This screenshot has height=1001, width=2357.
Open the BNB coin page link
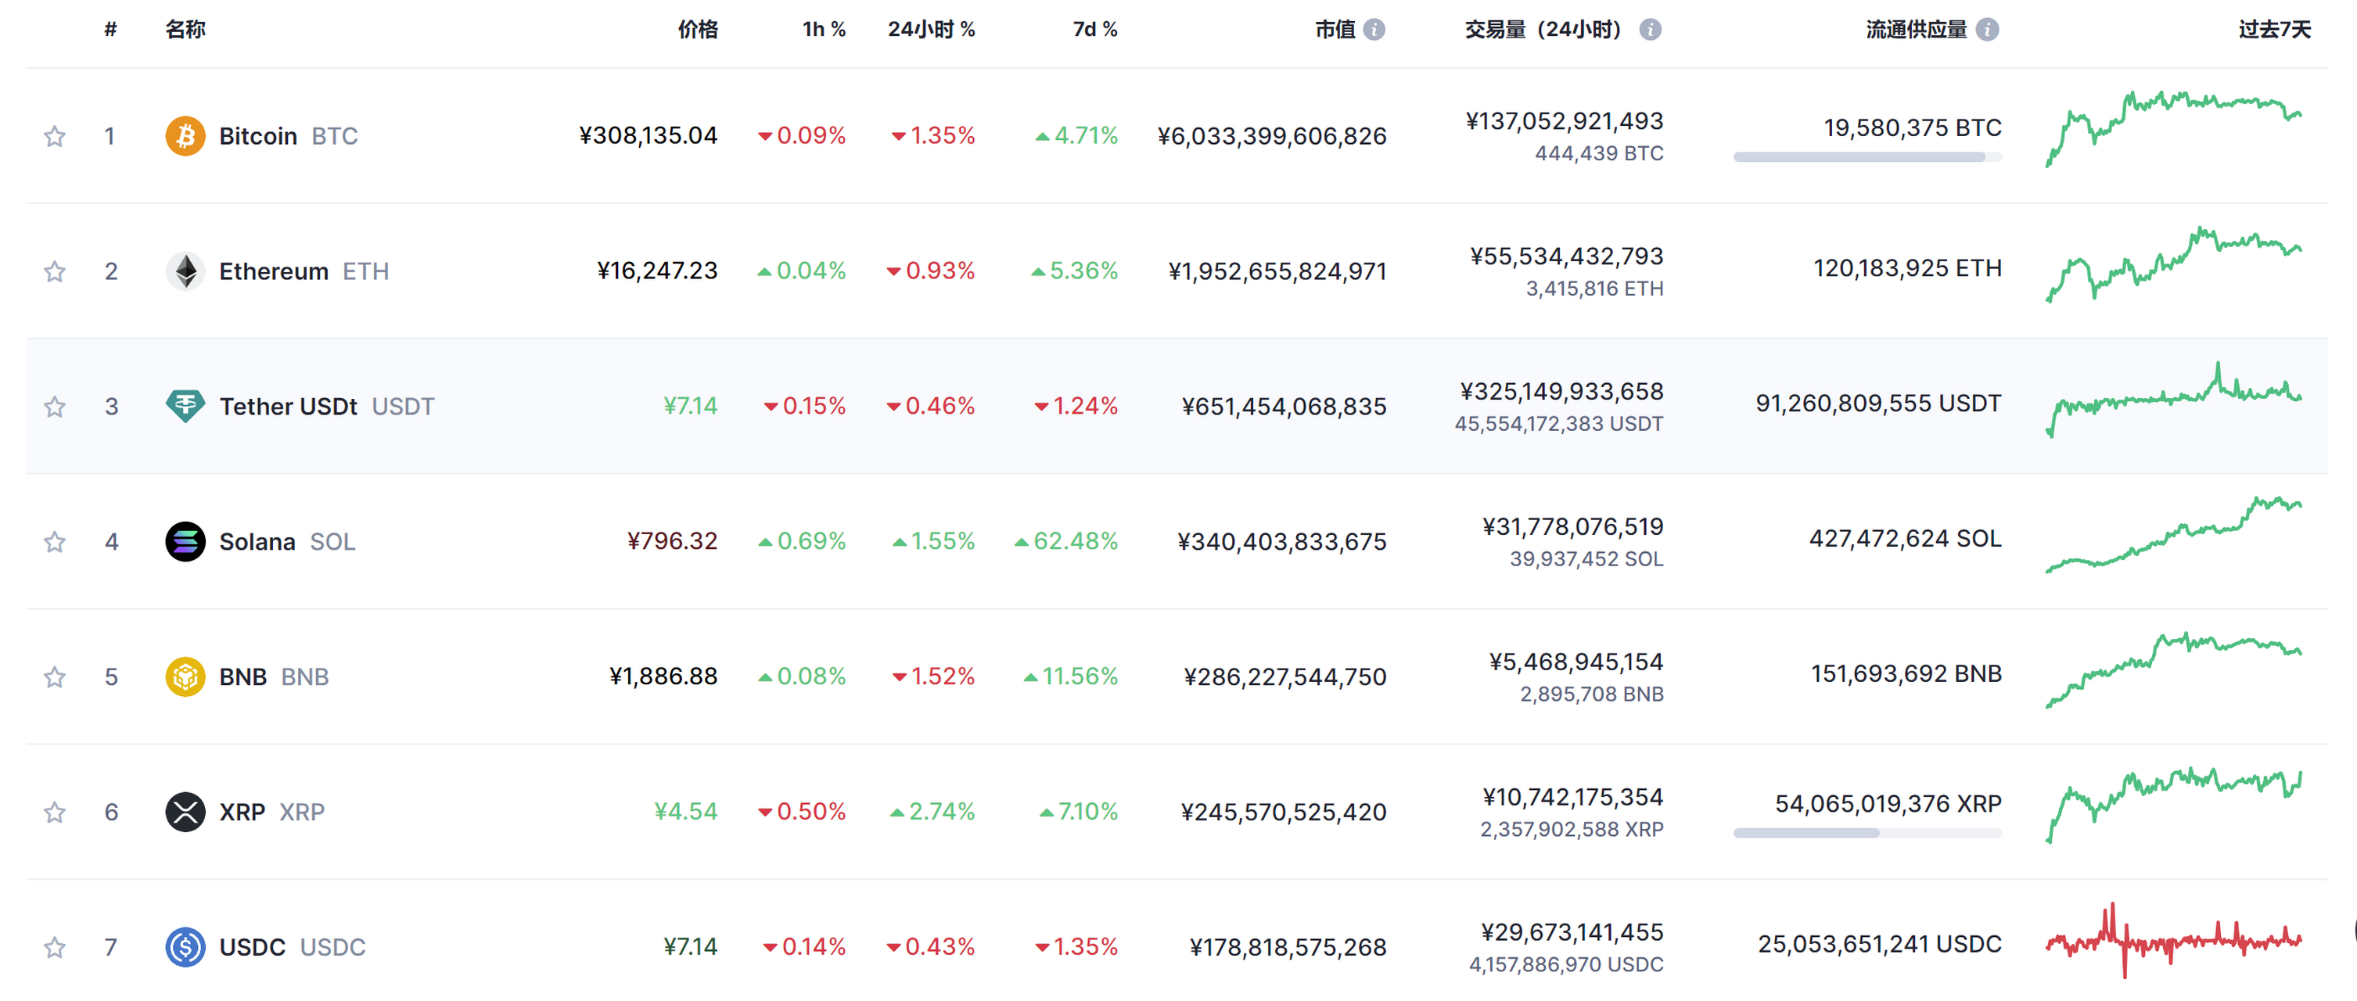click(274, 677)
